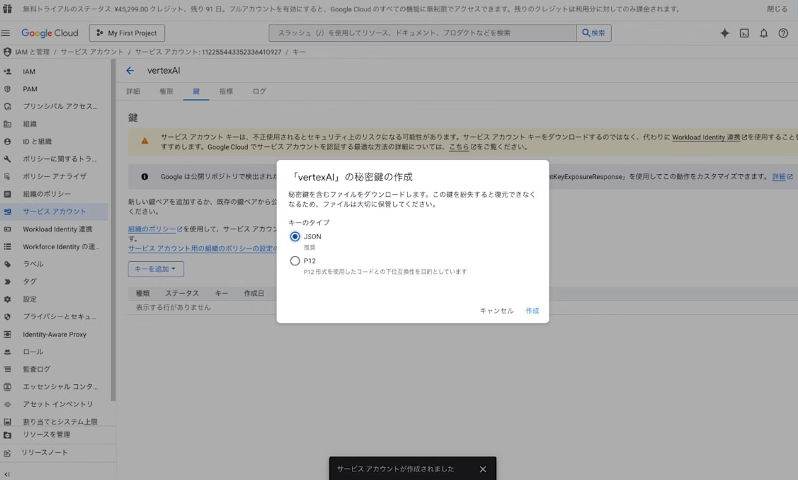Open the Gemini sparkle assistant icon
Viewport: 798px width, 480px height.
click(725, 33)
